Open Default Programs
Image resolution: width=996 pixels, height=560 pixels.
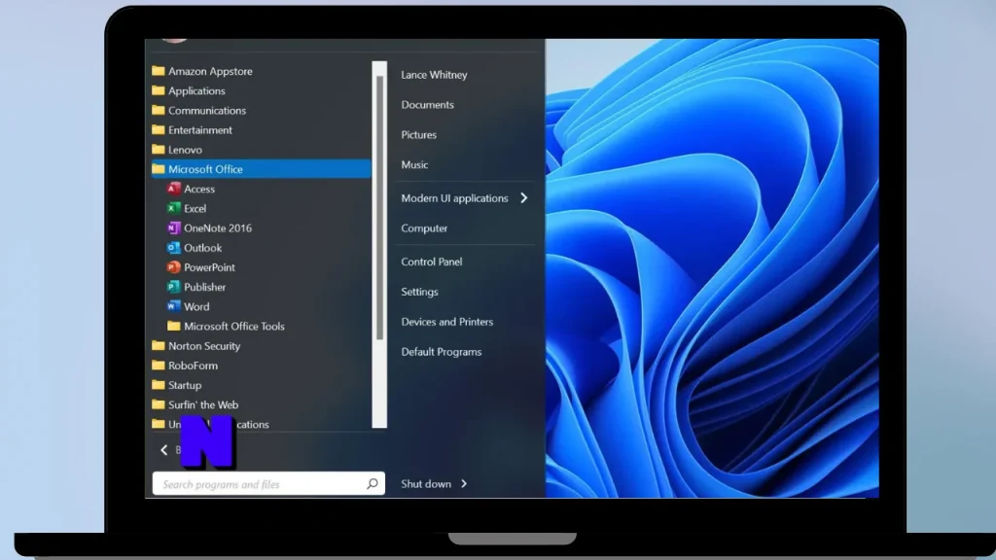[441, 352]
